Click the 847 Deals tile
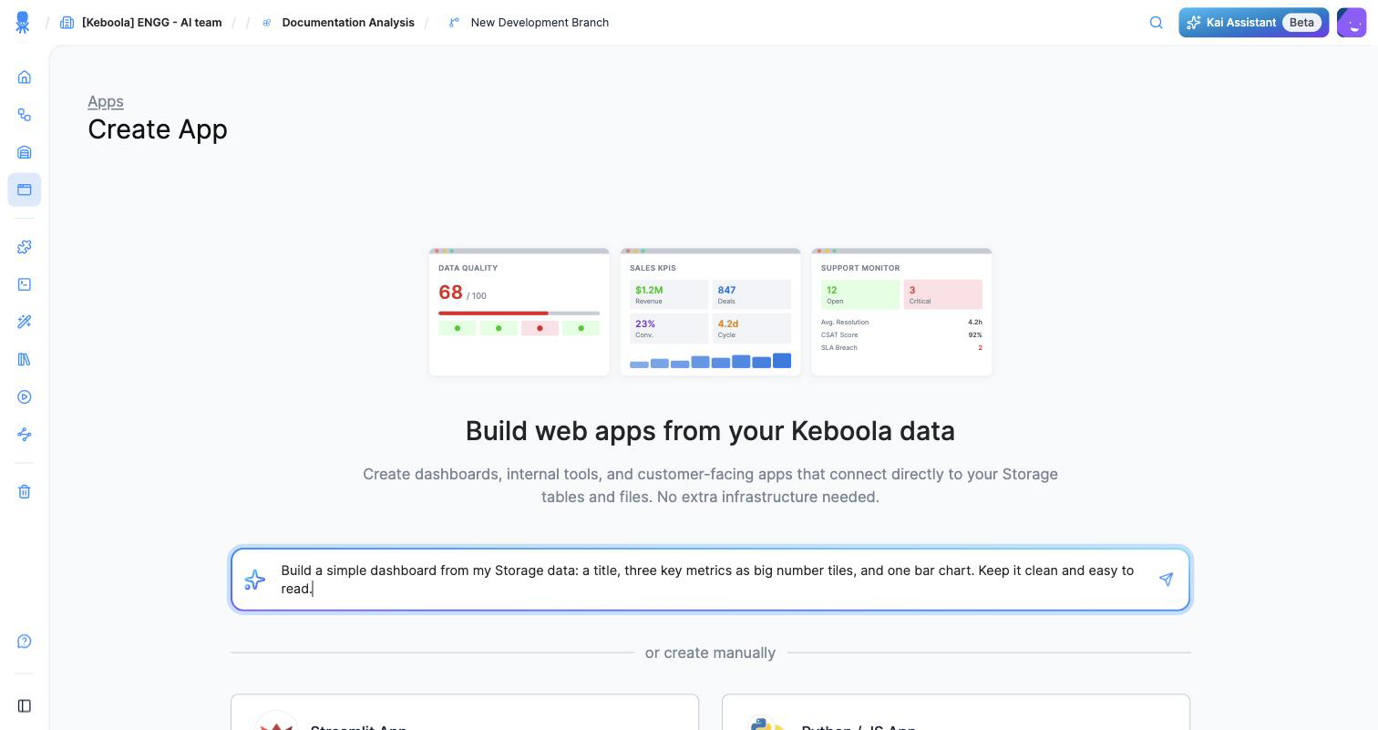The height and width of the screenshot is (730, 1378). pyautogui.click(x=752, y=294)
